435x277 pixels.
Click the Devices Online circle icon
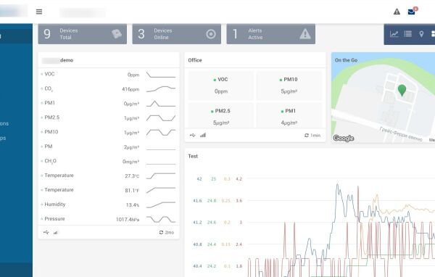pyautogui.click(x=211, y=34)
